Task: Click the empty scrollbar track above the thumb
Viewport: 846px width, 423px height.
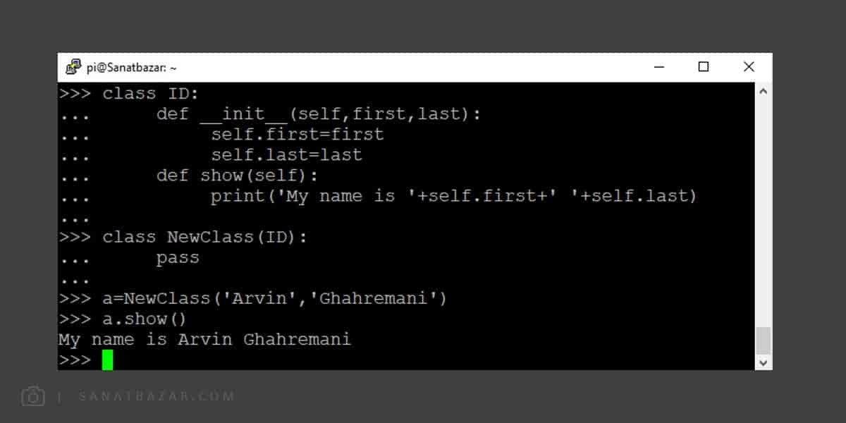Action: click(763, 213)
